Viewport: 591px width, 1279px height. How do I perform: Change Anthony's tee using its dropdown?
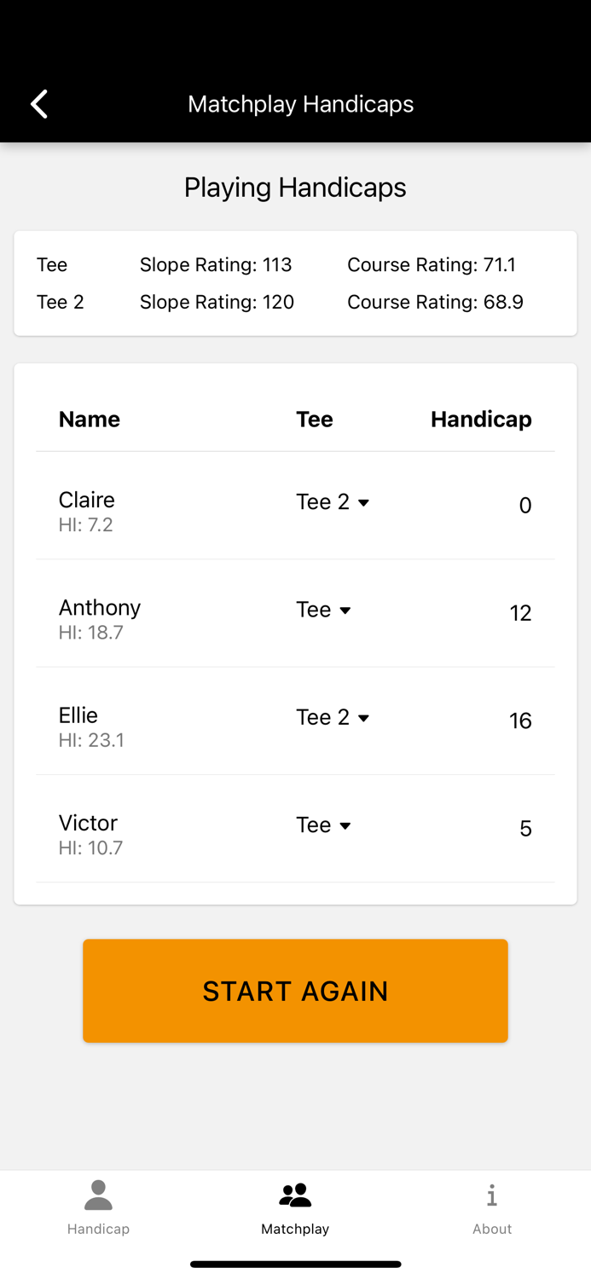tap(324, 610)
